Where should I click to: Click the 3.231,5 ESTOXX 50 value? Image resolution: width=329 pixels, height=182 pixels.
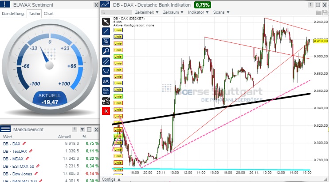72,166
